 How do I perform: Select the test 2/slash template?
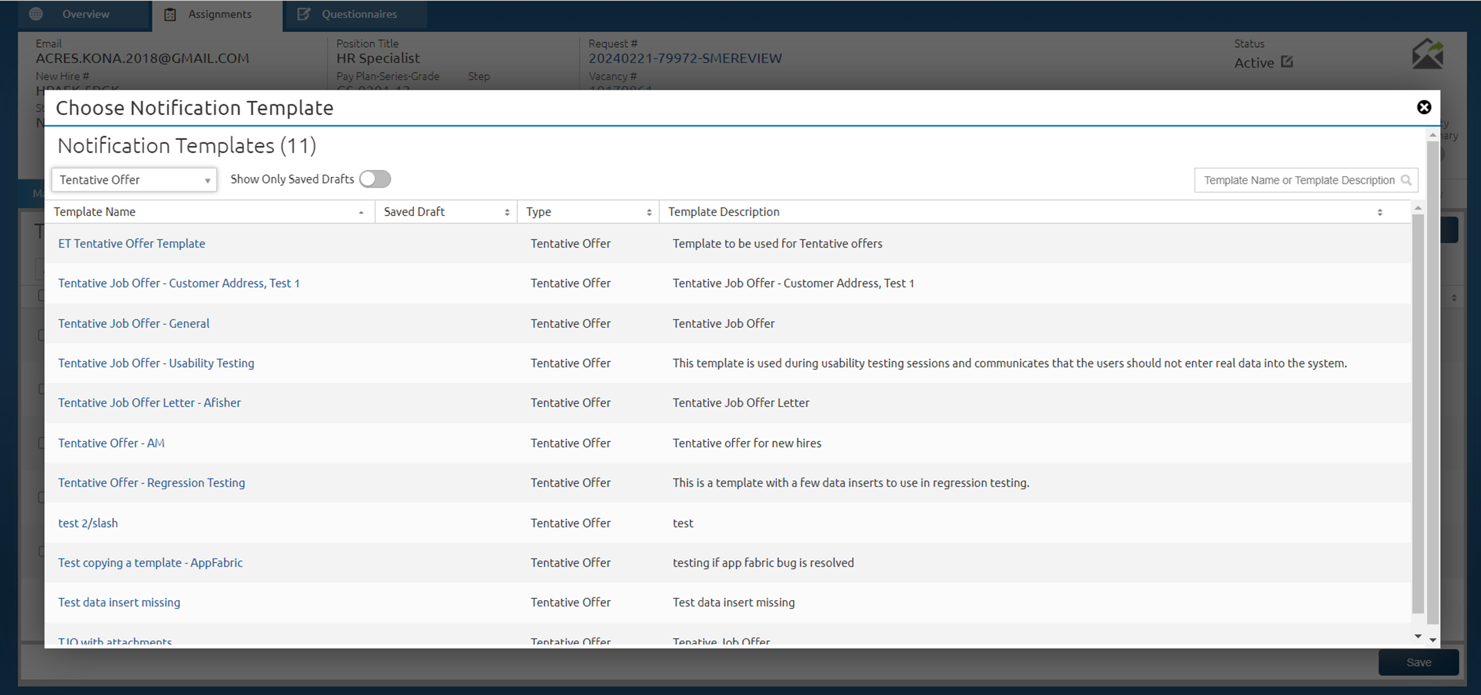(88, 523)
